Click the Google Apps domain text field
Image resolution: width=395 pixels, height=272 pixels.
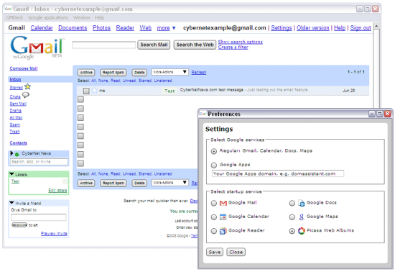pos(278,173)
